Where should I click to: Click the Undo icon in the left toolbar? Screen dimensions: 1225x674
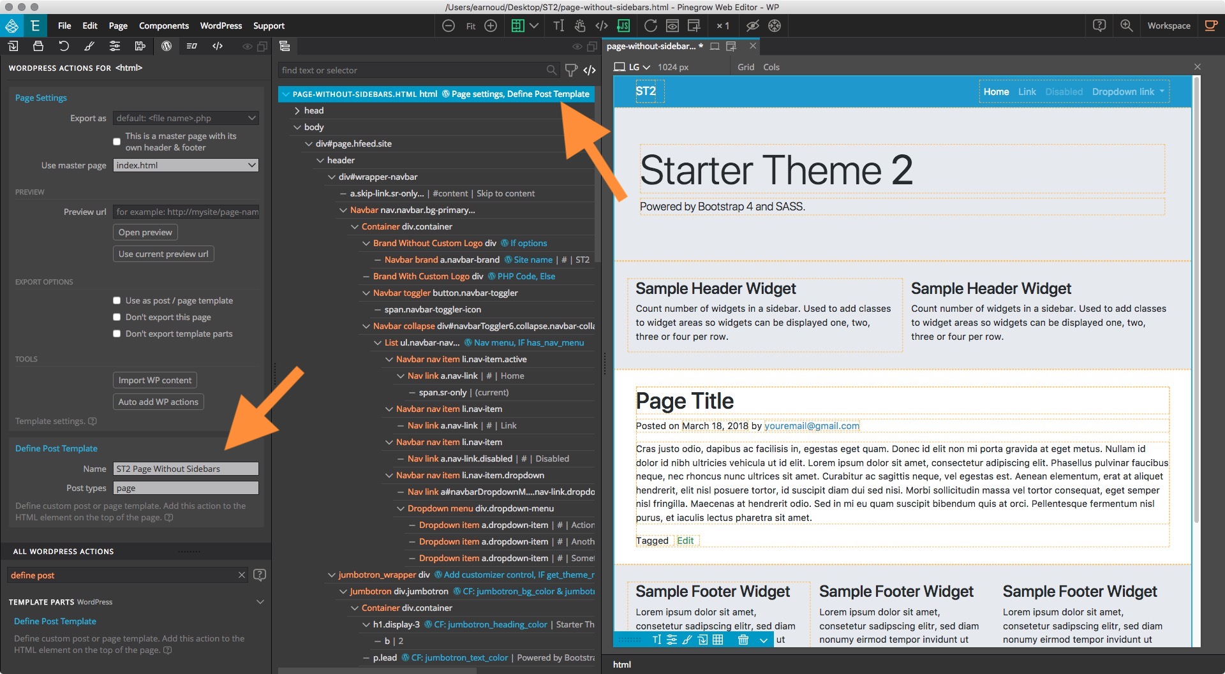63,46
